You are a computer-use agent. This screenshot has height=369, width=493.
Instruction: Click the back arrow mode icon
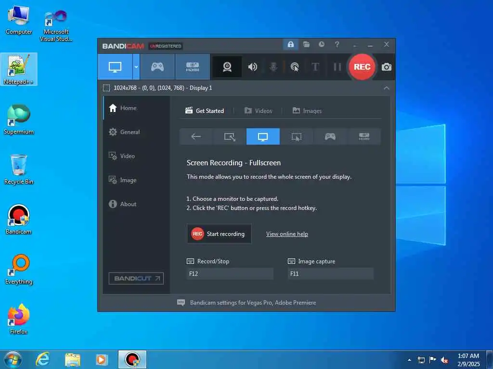pos(196,136)
